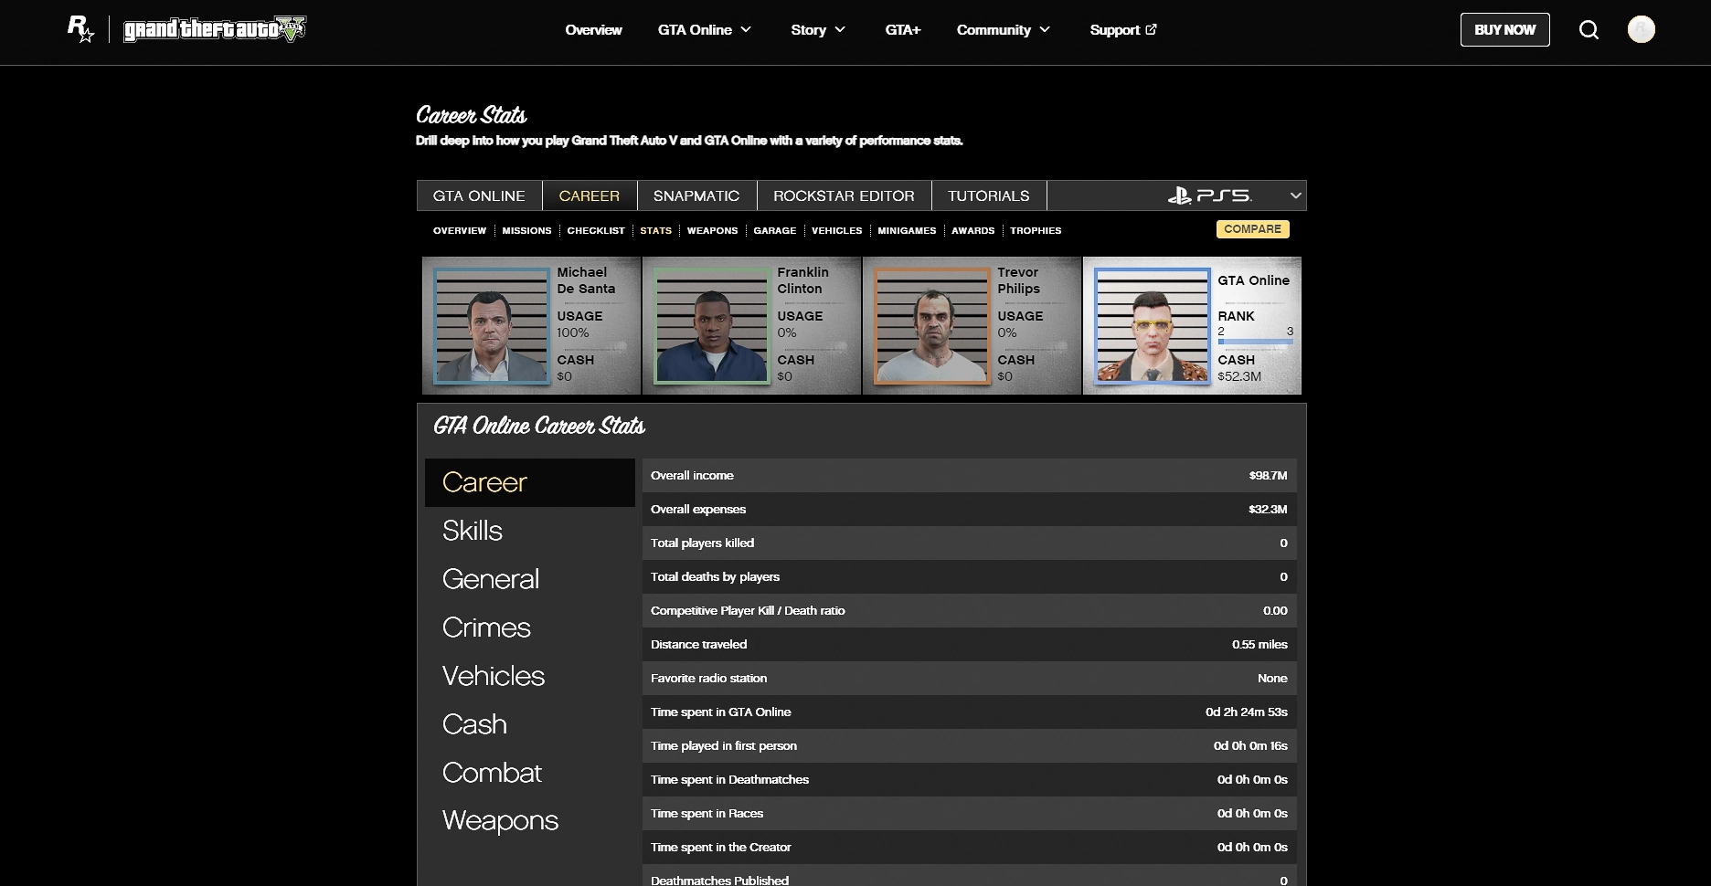Switch to the Rockstar Editor tab

click(x=843, y=195)
